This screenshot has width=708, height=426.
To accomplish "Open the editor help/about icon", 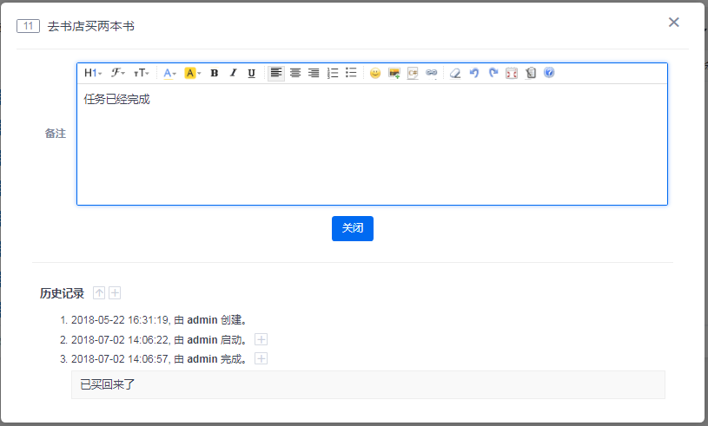I will 549,73.
